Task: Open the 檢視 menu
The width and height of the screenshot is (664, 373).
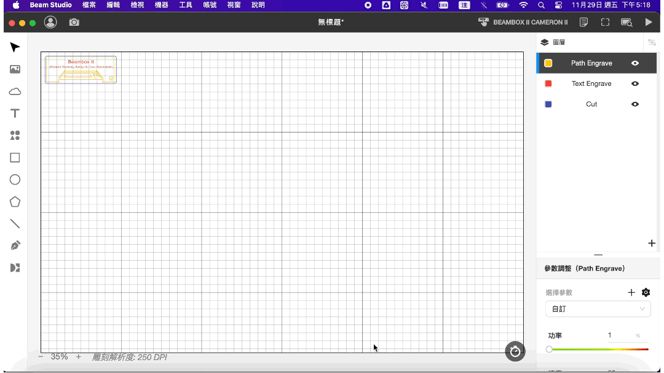Action: click(x=137, y=5)
